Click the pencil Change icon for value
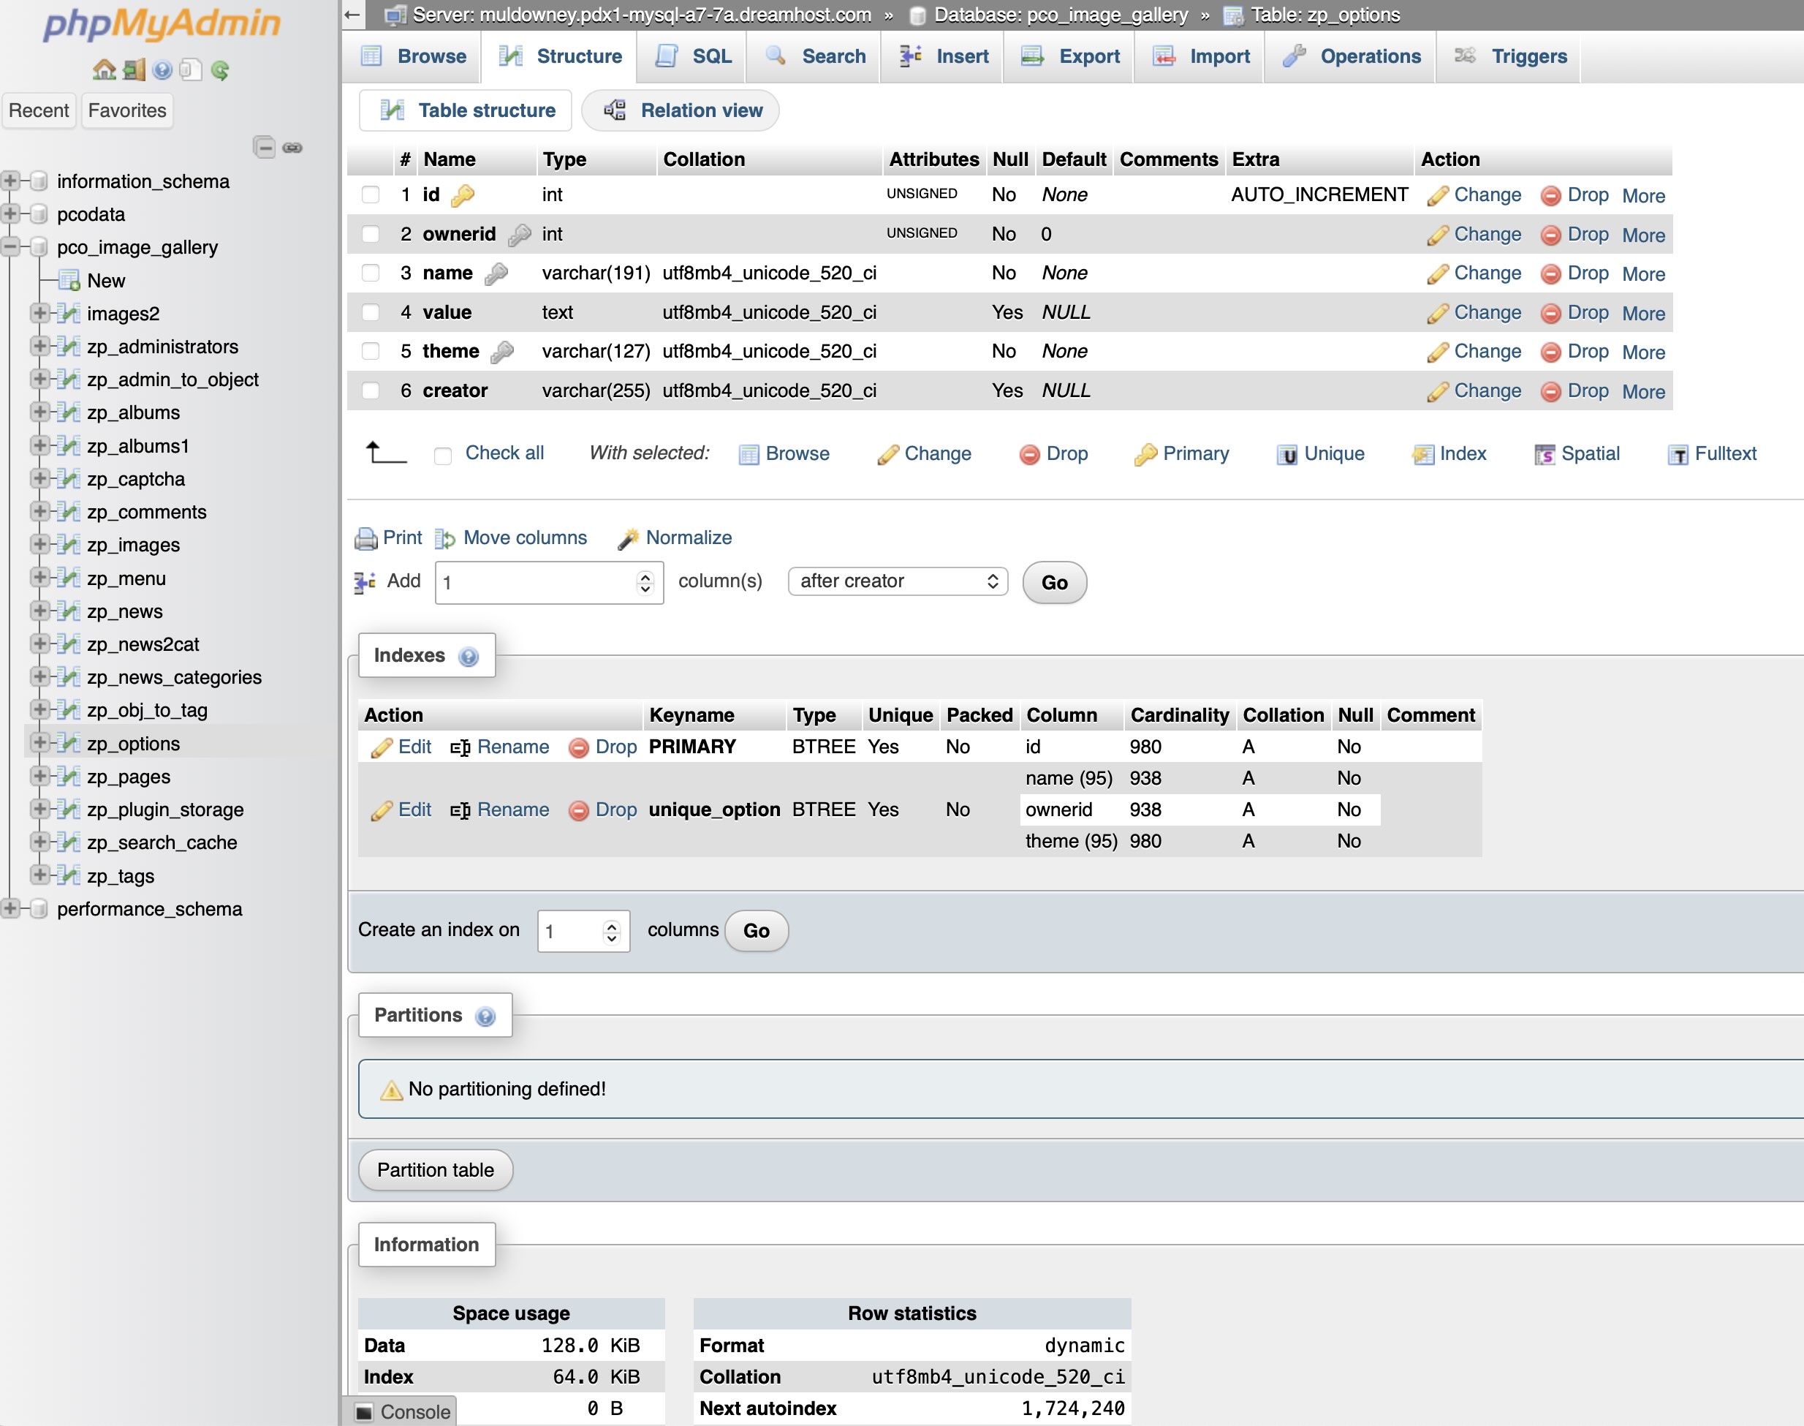1804x1426 pixels. pos(1437,313)
